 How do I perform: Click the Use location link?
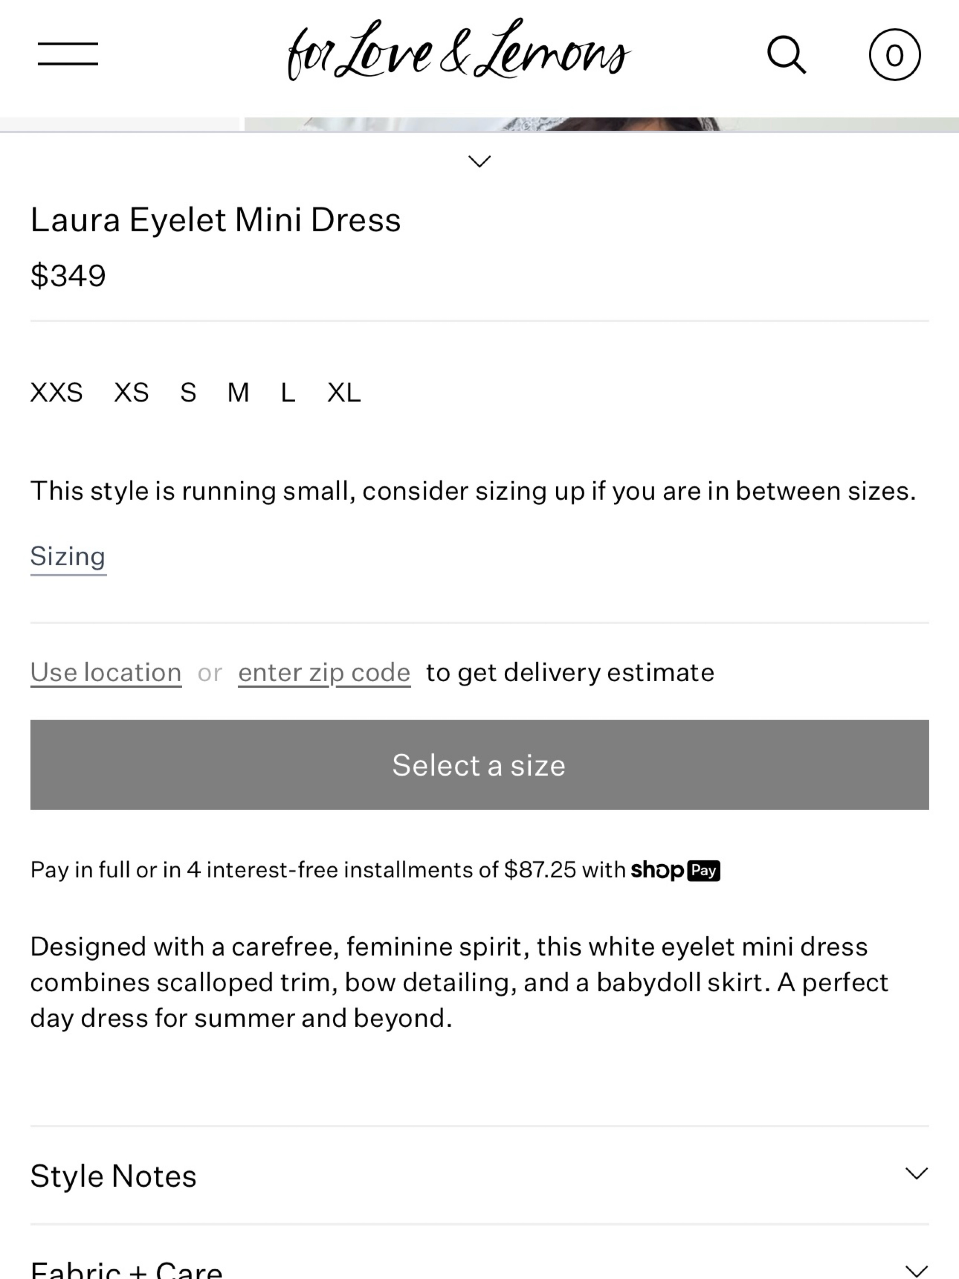[106, 673]
